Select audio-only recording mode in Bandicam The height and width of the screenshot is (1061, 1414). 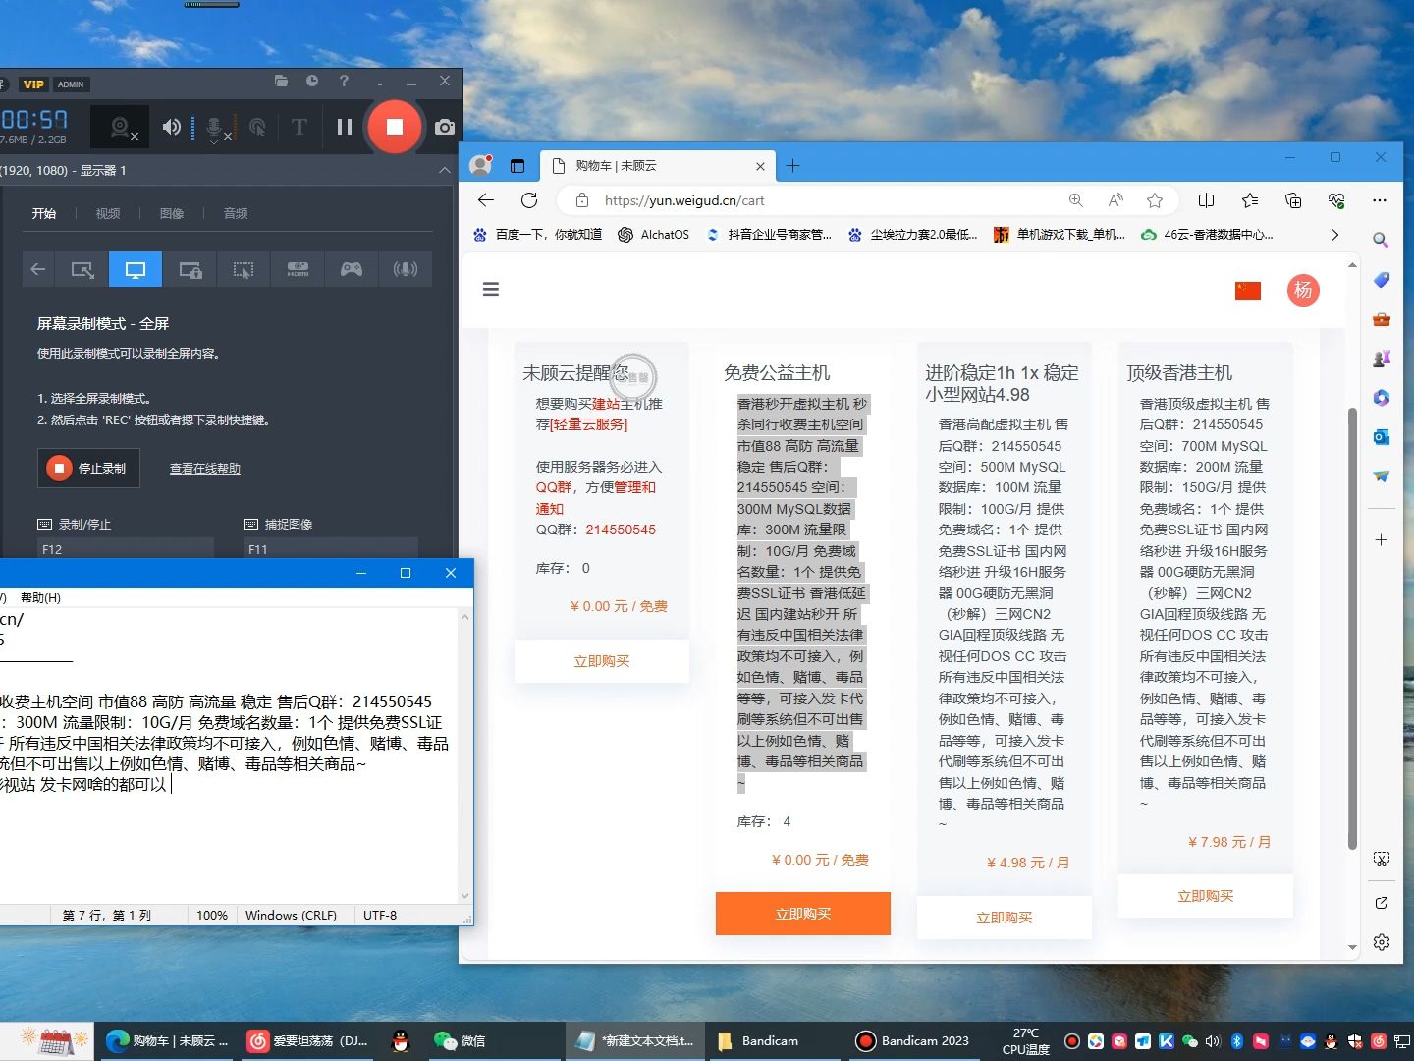click(x=406, y=269)
